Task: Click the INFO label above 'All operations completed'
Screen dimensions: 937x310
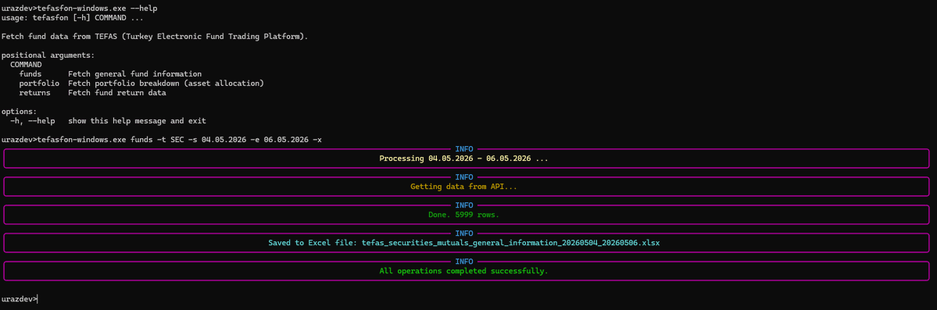Action: (x=464, y=262)
